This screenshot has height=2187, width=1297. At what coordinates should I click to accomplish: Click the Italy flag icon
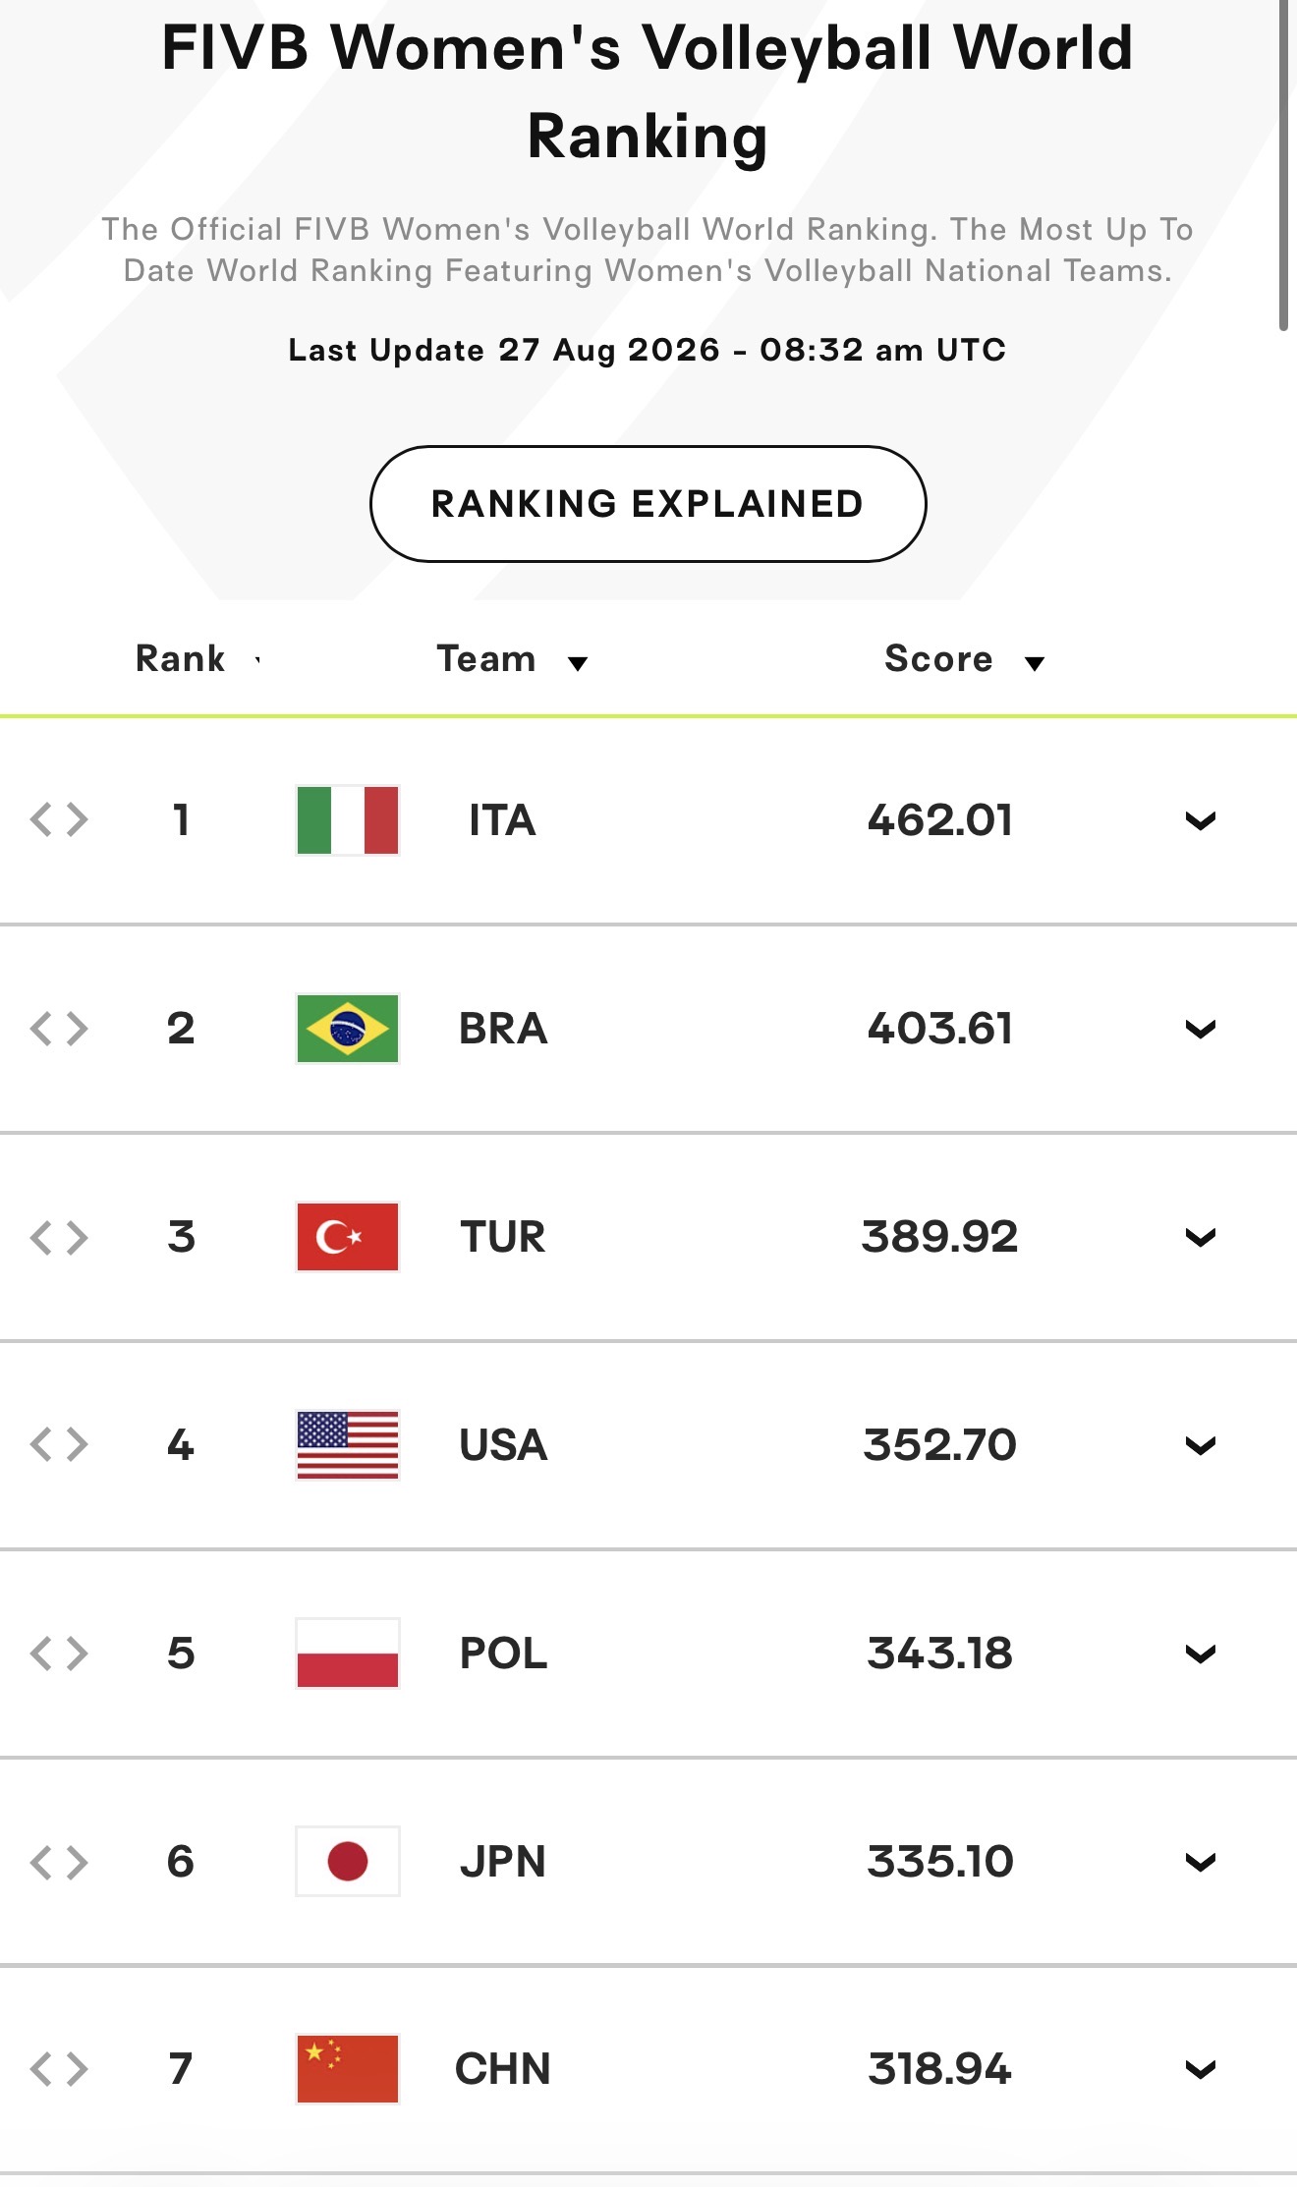pyautogui.click(x=348, y=820)
